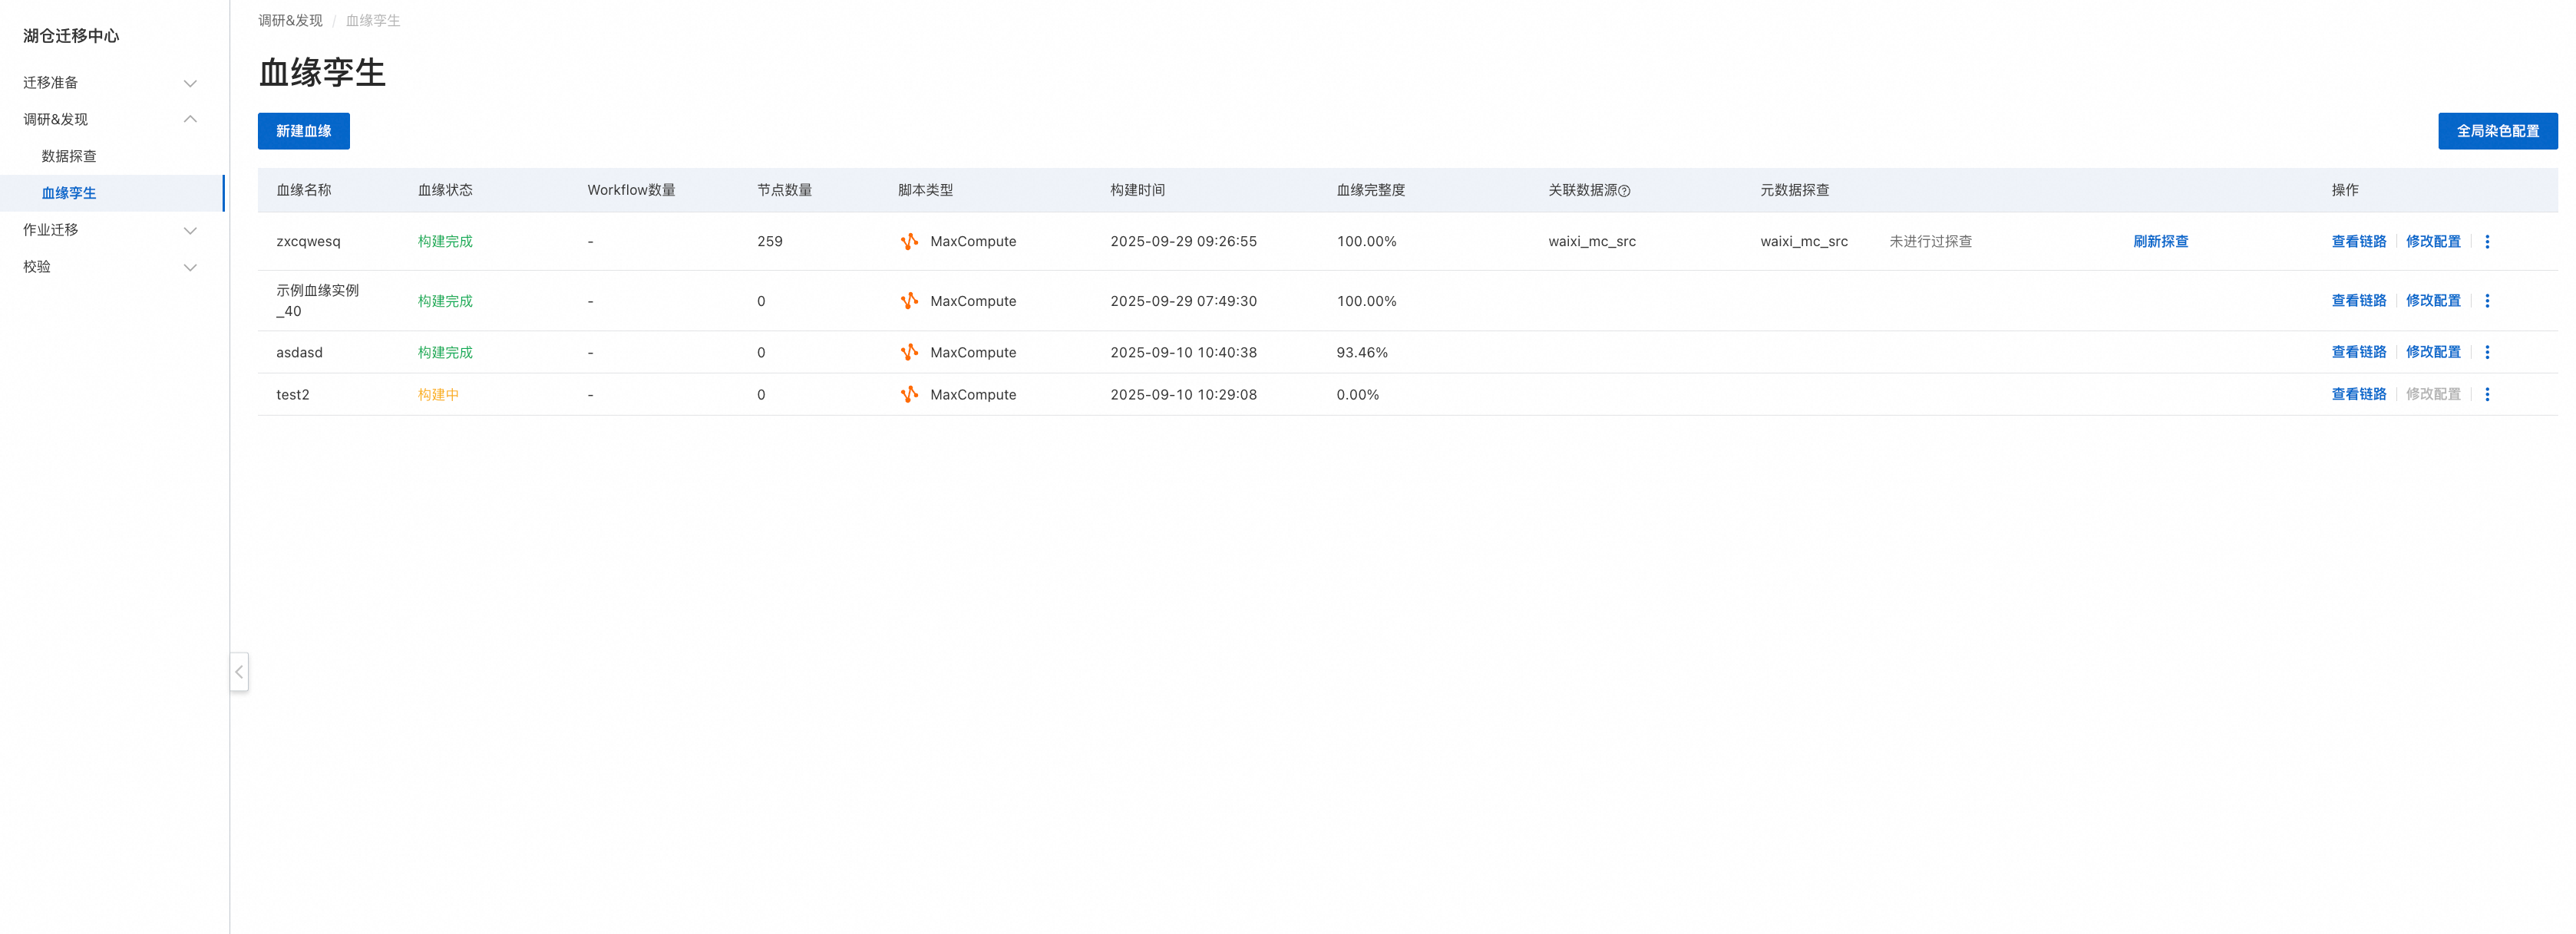The image size is (2576, 934).
Task: Collapse the left sidebar with arrow handle
Action: (239, 673)
